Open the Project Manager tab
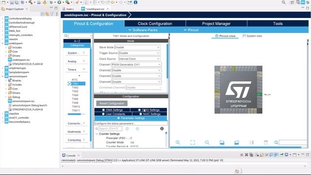 (x=216, y=24)
